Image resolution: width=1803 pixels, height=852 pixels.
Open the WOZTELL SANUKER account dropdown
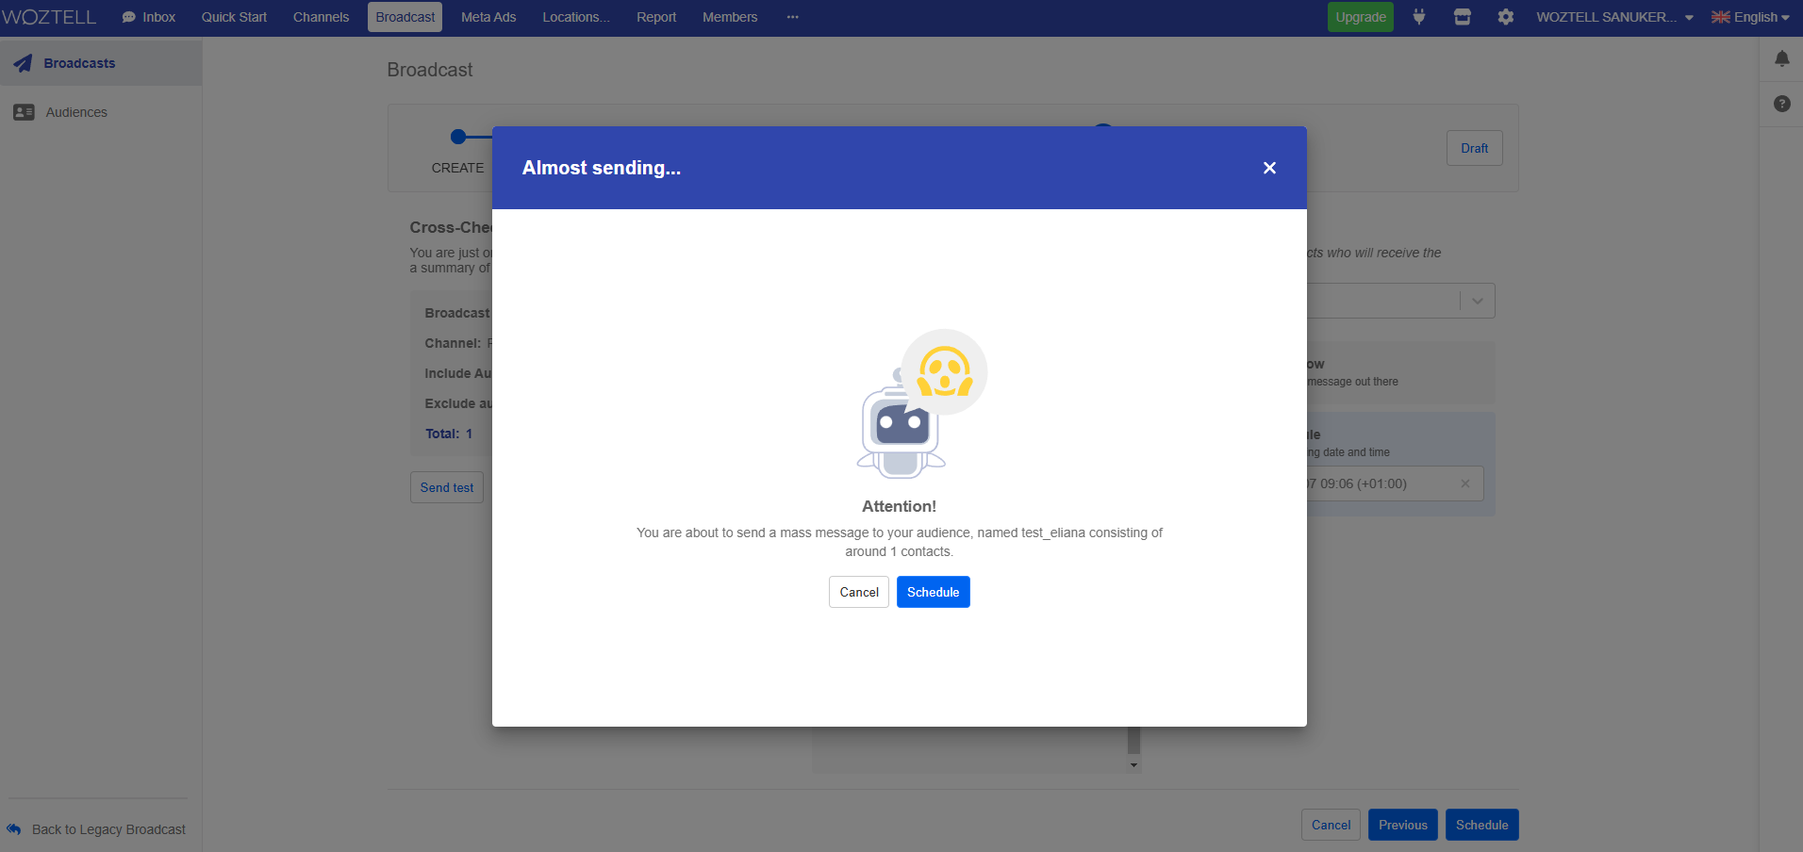1613,17
